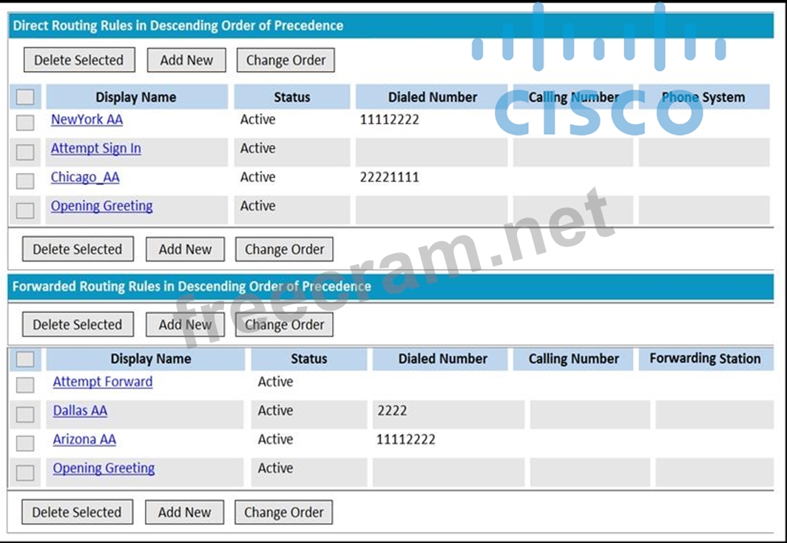Click Change Order below Forwarded Routing table
The width and height of the screenshot is (787, 543).
pos(284,512)
